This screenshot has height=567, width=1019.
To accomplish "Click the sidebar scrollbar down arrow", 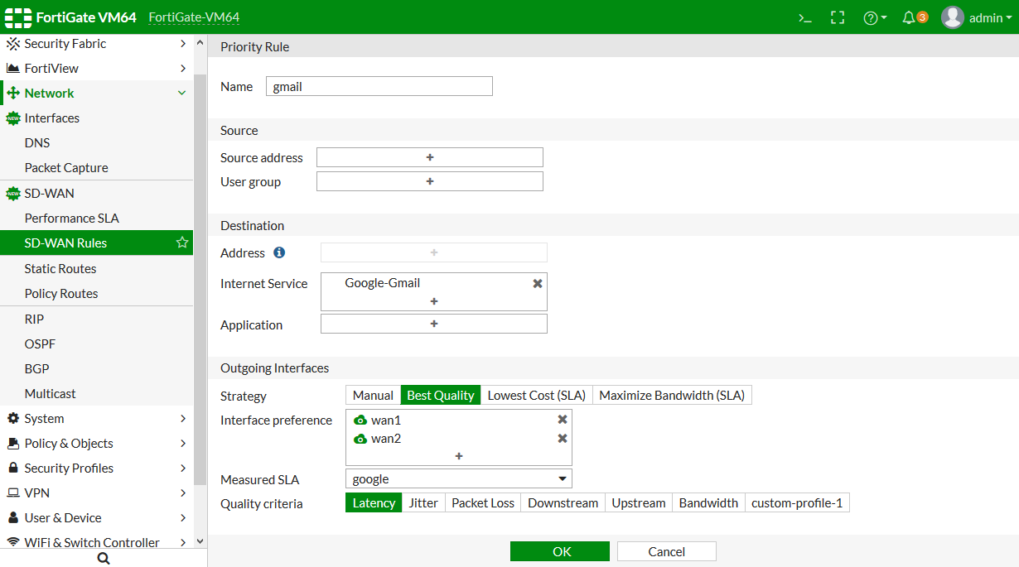I will pos(200,541).
